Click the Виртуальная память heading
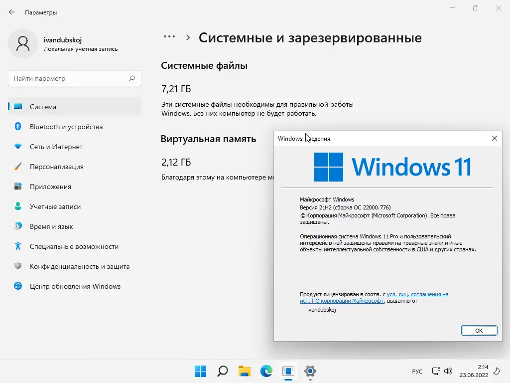This screenshot has height=383, width=510. (x=209, y=139)
